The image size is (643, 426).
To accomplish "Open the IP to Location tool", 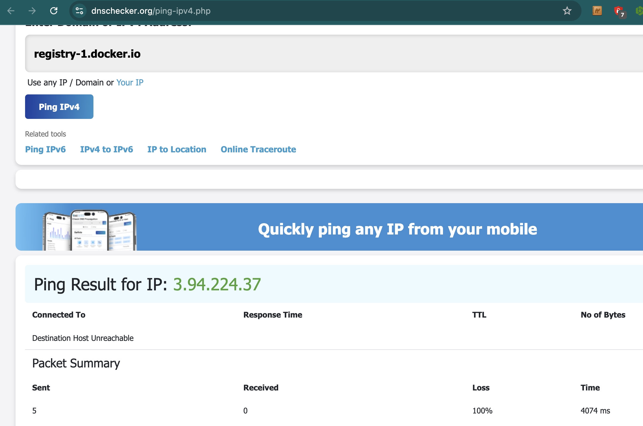I will click(x=177, y=149).
